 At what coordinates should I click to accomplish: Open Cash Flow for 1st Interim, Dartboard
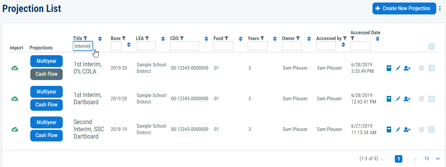click(x=47, y=105)
